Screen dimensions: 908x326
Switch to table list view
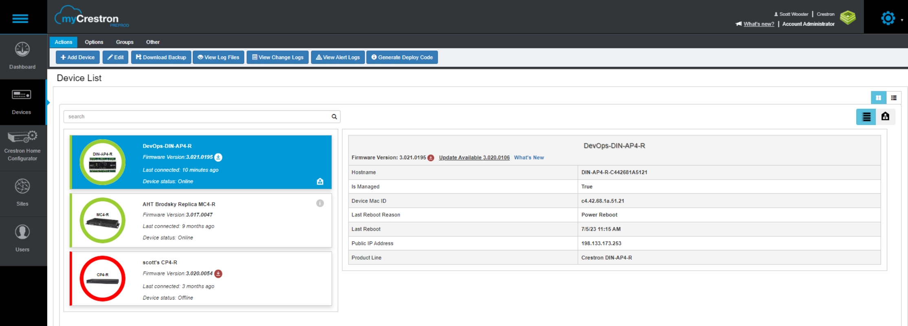tap(893, 98)
